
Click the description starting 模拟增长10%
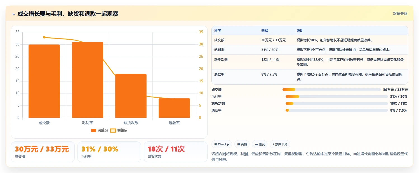pyautogui.click(x=334, y=40)
